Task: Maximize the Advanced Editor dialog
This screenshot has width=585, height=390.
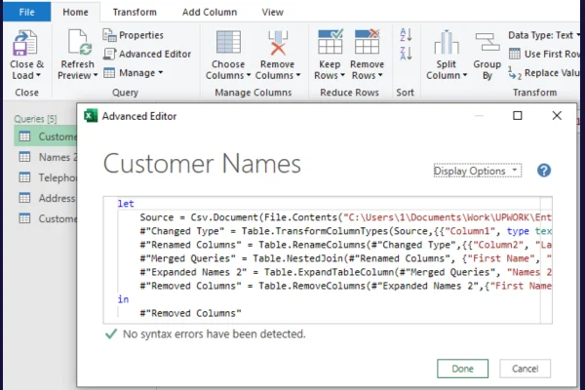Action: click(x=518, y=116)
